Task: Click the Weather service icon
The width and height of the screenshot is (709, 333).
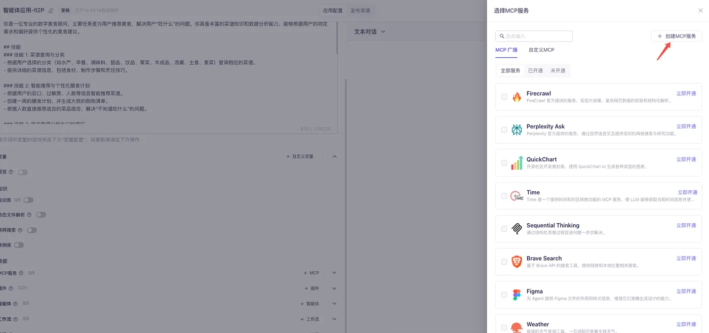Action: (517, 327)
